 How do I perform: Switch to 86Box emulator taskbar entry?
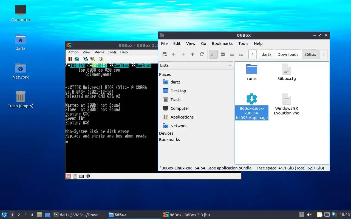pyautogui.click(x=189, y=215)
